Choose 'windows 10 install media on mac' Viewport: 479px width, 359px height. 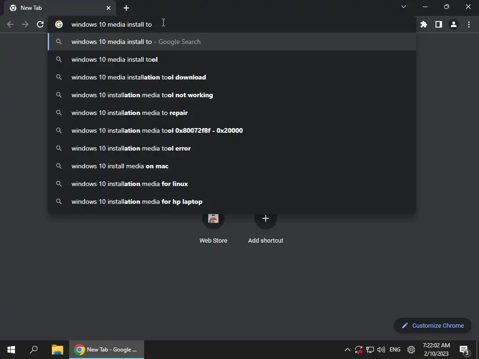click(x=232, y=166)
